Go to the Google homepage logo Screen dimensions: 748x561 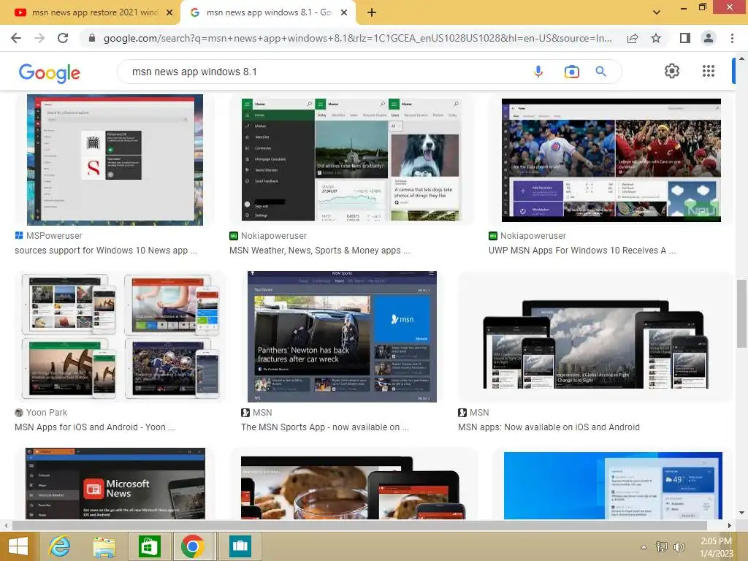click(49, 73)
